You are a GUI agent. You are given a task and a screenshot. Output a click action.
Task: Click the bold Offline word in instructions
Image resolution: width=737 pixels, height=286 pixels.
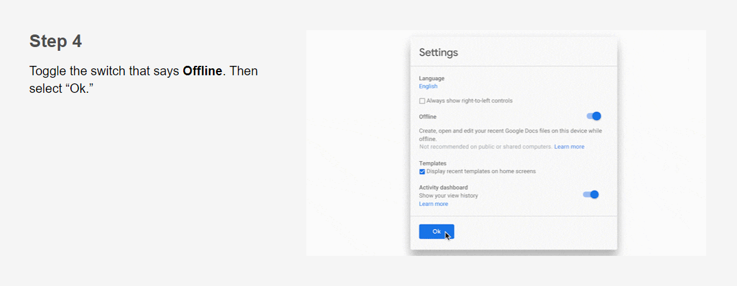[x=202, y=71]
